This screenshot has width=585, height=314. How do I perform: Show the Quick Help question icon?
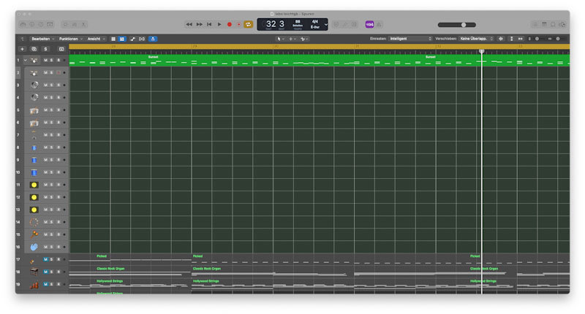tap(41, 25)
